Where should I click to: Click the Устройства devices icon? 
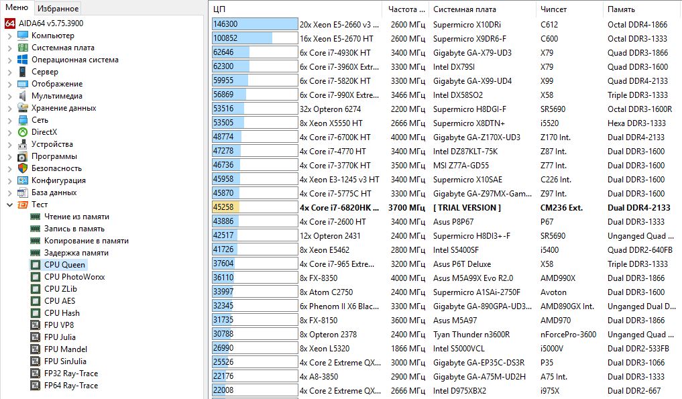[23, 144]
